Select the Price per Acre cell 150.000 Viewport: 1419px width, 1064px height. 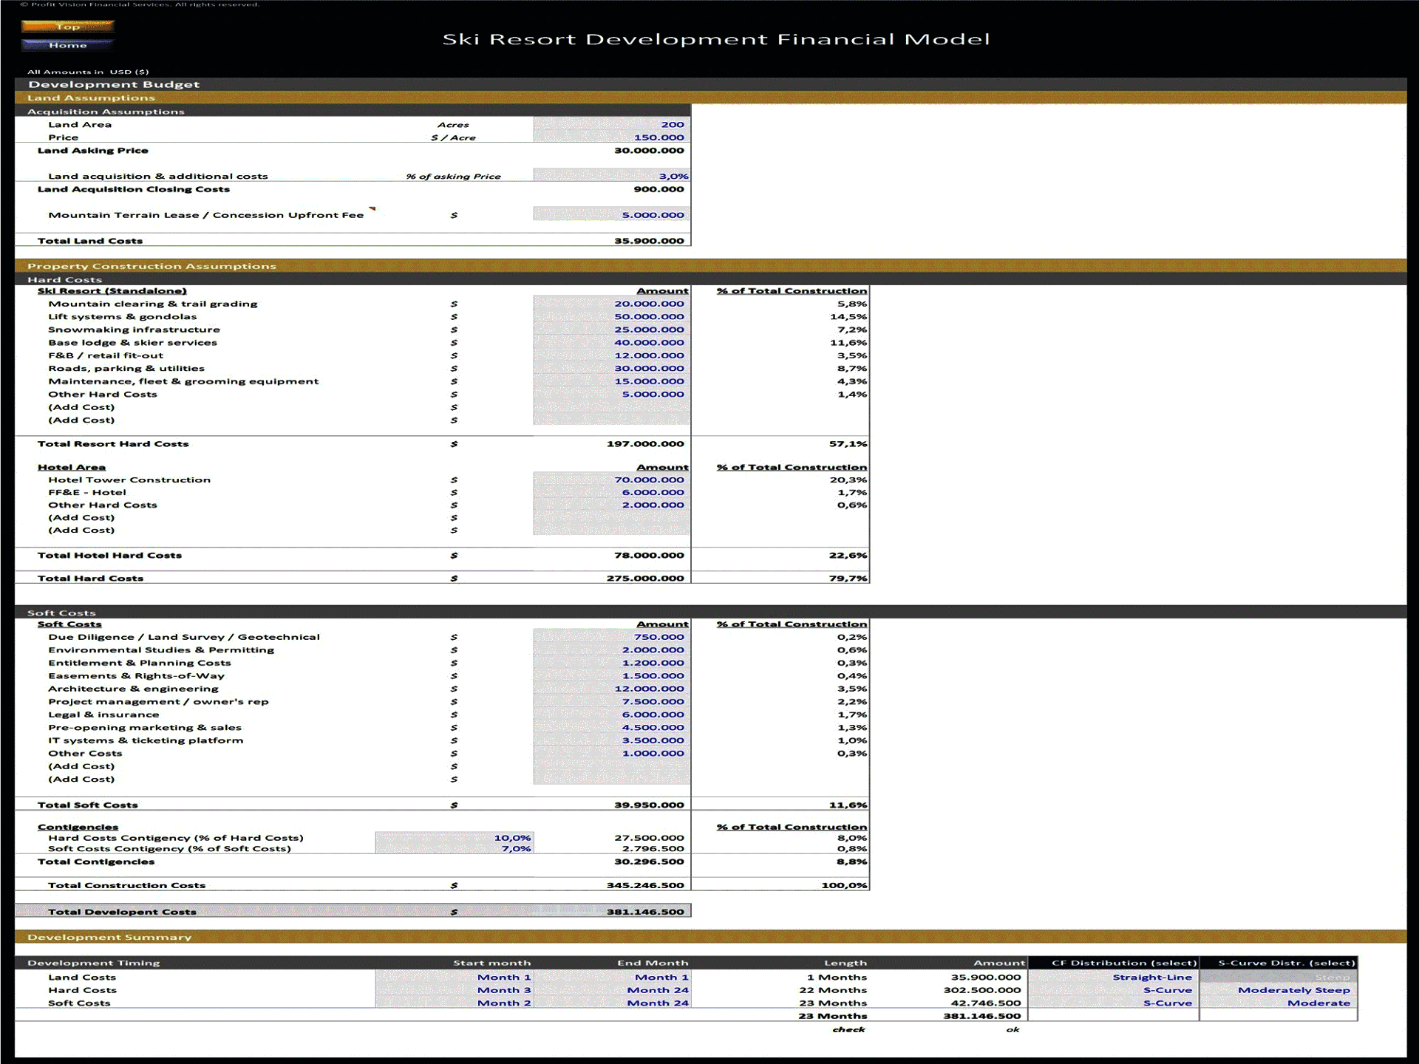coord(612,137)
